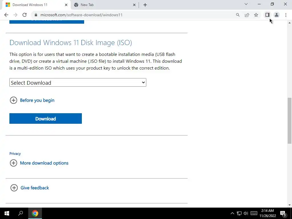Click the padlock site info icon
The image size is (292, 219).
(36, 15)
